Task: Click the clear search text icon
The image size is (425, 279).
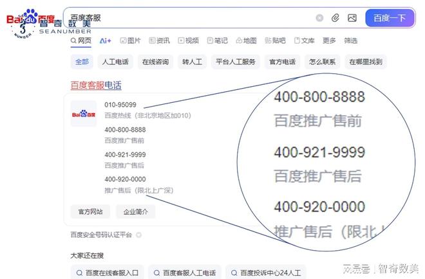Action: 319,18
